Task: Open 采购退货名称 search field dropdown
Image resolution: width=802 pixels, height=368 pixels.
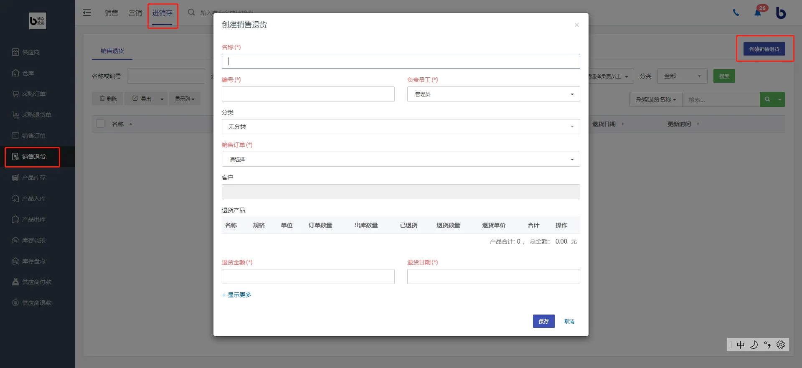Action: (x=656, y=99)
